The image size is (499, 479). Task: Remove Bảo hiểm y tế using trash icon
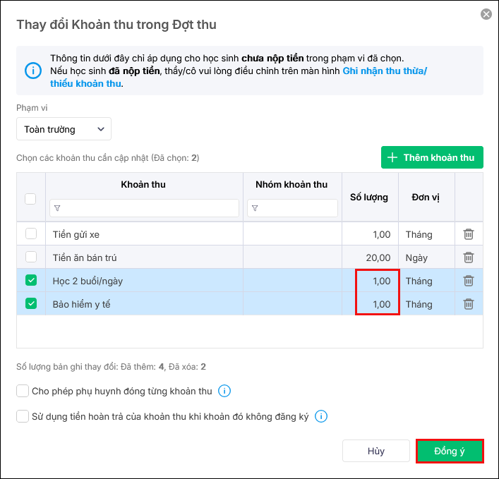click(x=468, y=304)
